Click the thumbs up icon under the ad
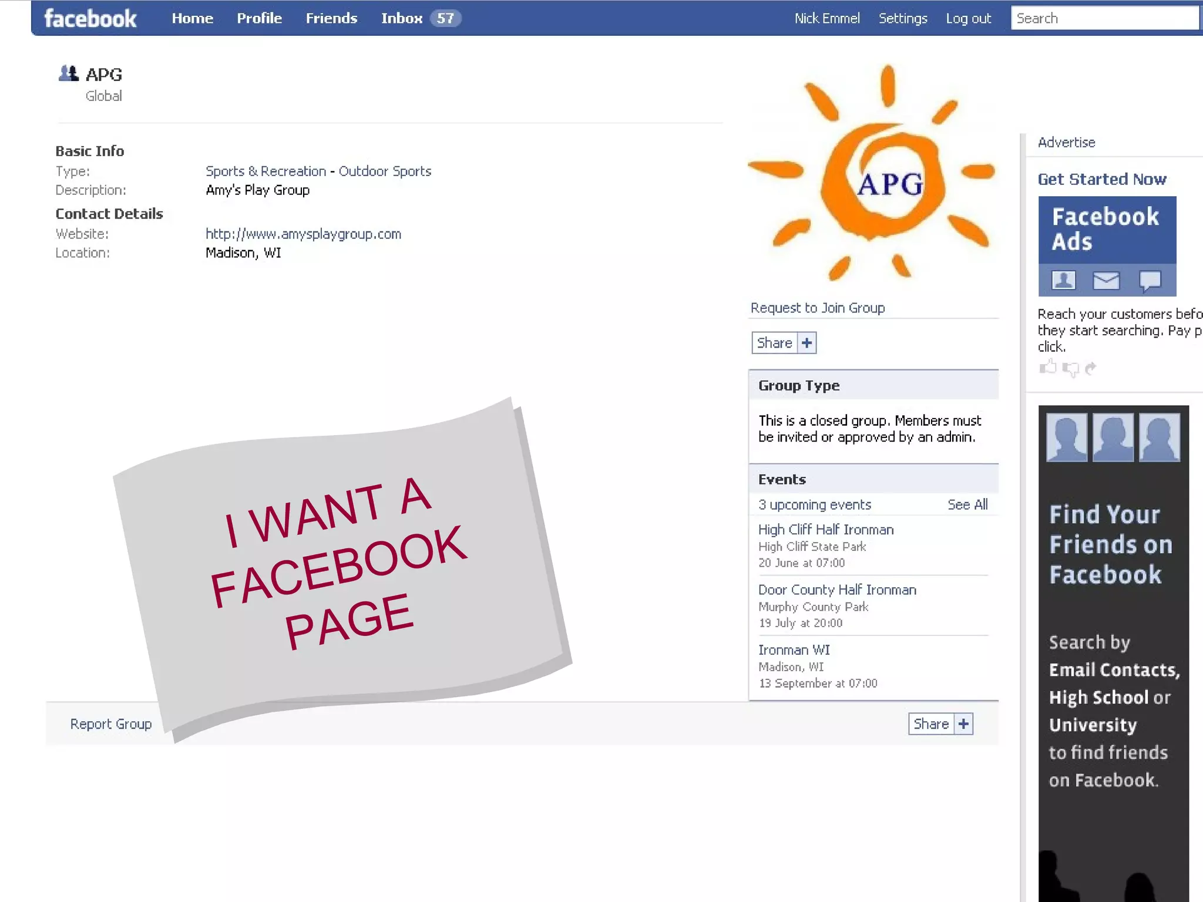Screen dimensions: 1203x902 1048,368
